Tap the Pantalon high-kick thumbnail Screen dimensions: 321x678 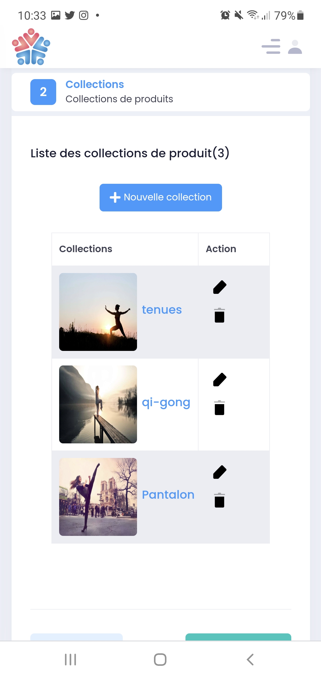click(x=98, y=497)
